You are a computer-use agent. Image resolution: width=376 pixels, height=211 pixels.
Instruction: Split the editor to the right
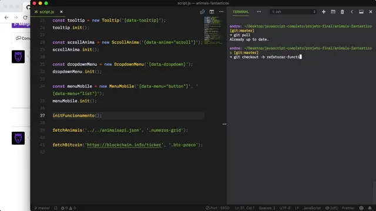(x=211, y=12)
